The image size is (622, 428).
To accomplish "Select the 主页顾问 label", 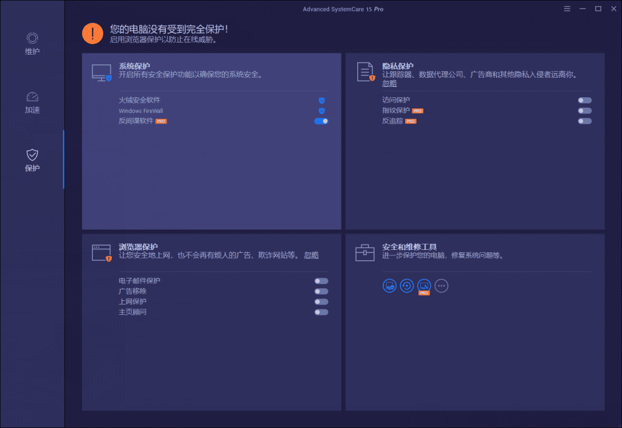I will point(132,312).
